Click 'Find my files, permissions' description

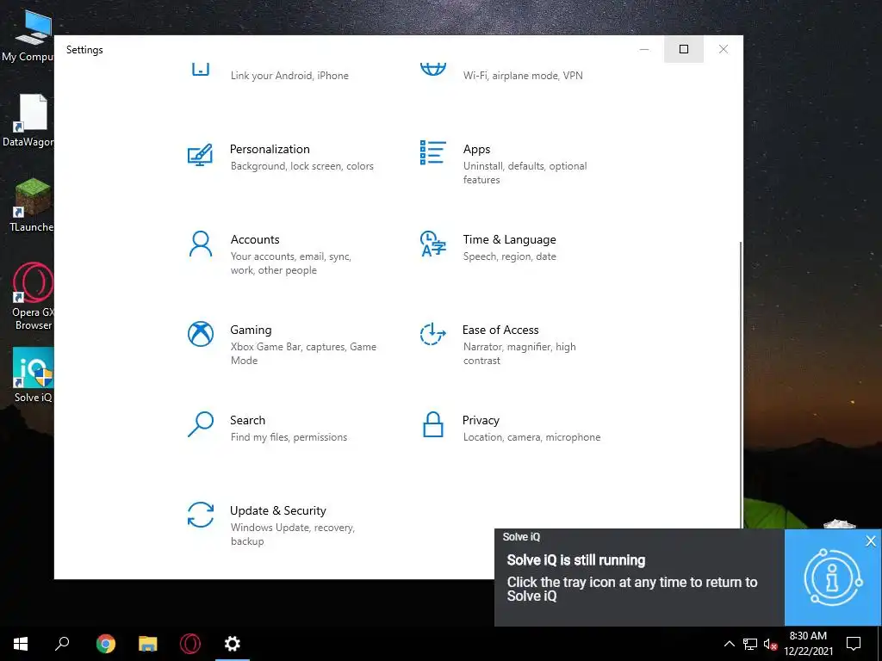click(x=289, y=436)
